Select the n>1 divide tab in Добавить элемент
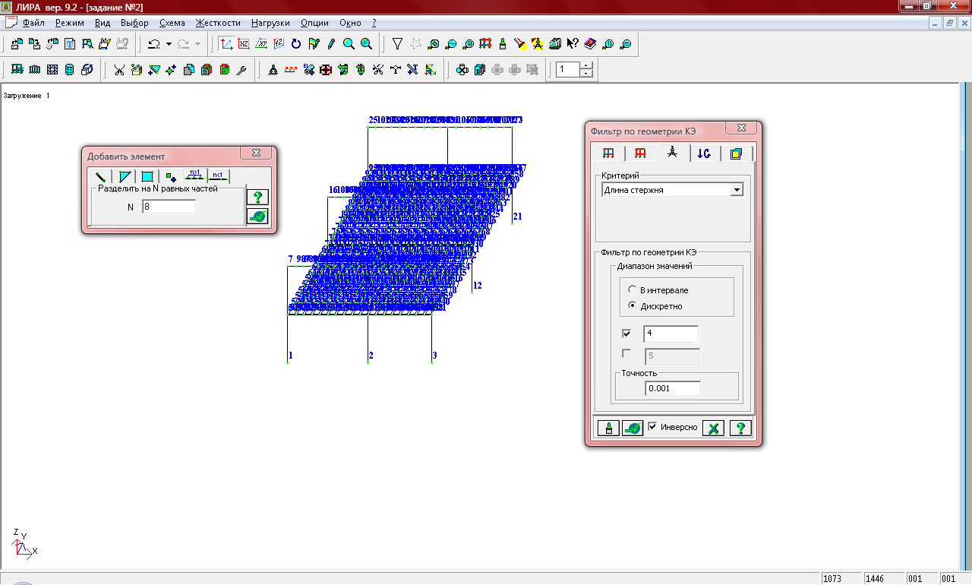Viewport: 972px width, 585px height. pyautogui.click(x=195, y=175)
